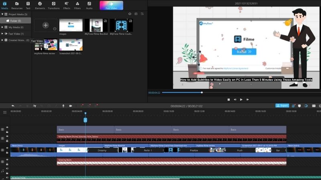This screenshot has width=321, height=180.
Task: Open the Transitions tab
Action: (54, 6)
